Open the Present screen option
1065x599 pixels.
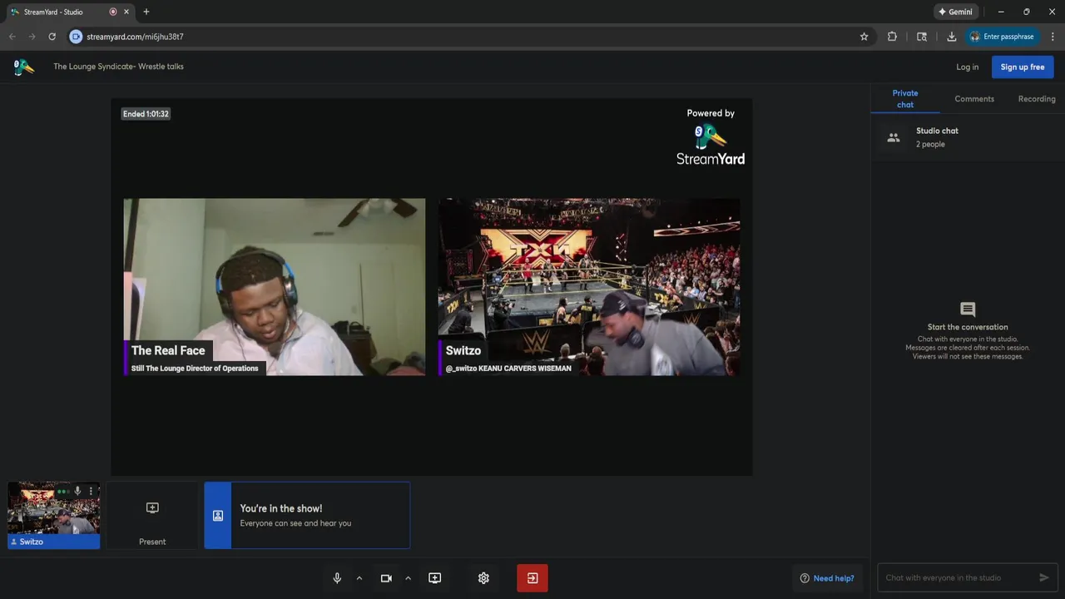pos(152,516)
